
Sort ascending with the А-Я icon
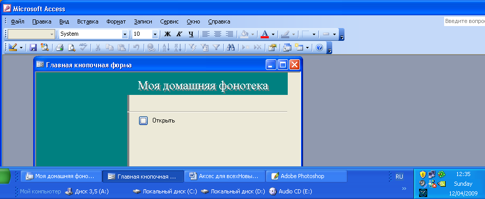166,47
